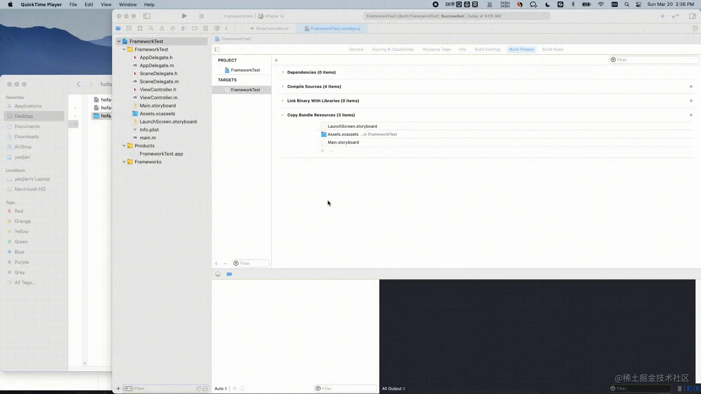The width and height of the screenshot is (701, 394).
Task: Open the Window menu in the menu bar
Action: point(127,4)
